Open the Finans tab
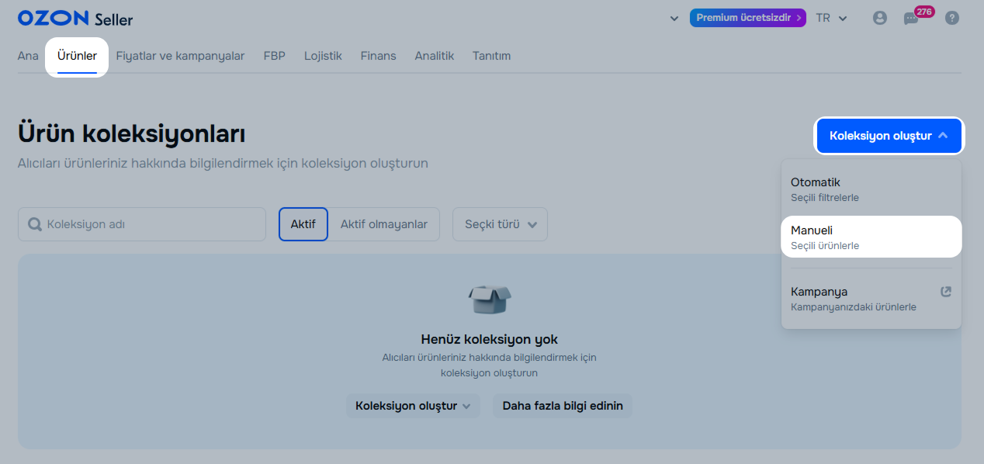Screen dimensions: 984x464 pos(378,56)
